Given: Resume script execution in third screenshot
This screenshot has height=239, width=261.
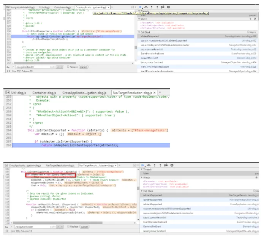Looking at the screenshot, I should [143, 165].
